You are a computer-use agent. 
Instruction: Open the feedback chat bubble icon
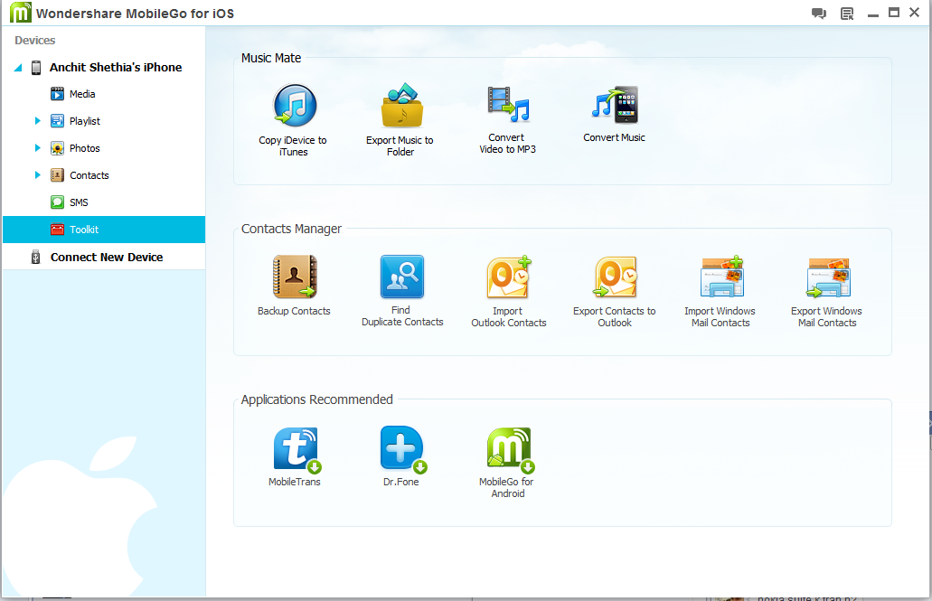click(x=818, y=13)
